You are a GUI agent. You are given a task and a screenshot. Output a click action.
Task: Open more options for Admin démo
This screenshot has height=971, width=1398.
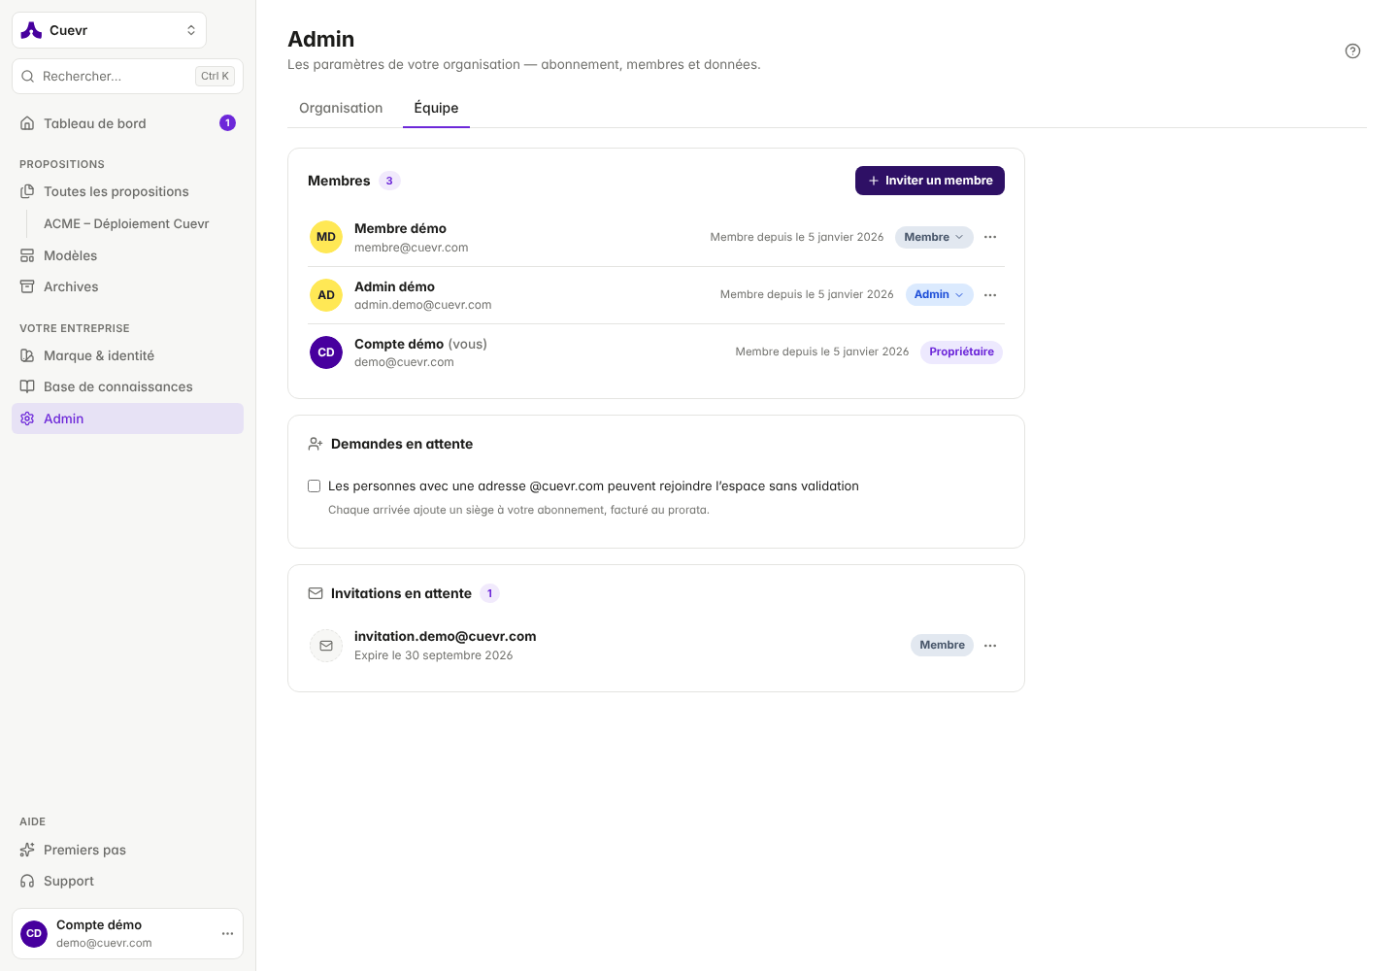point(990,295)
